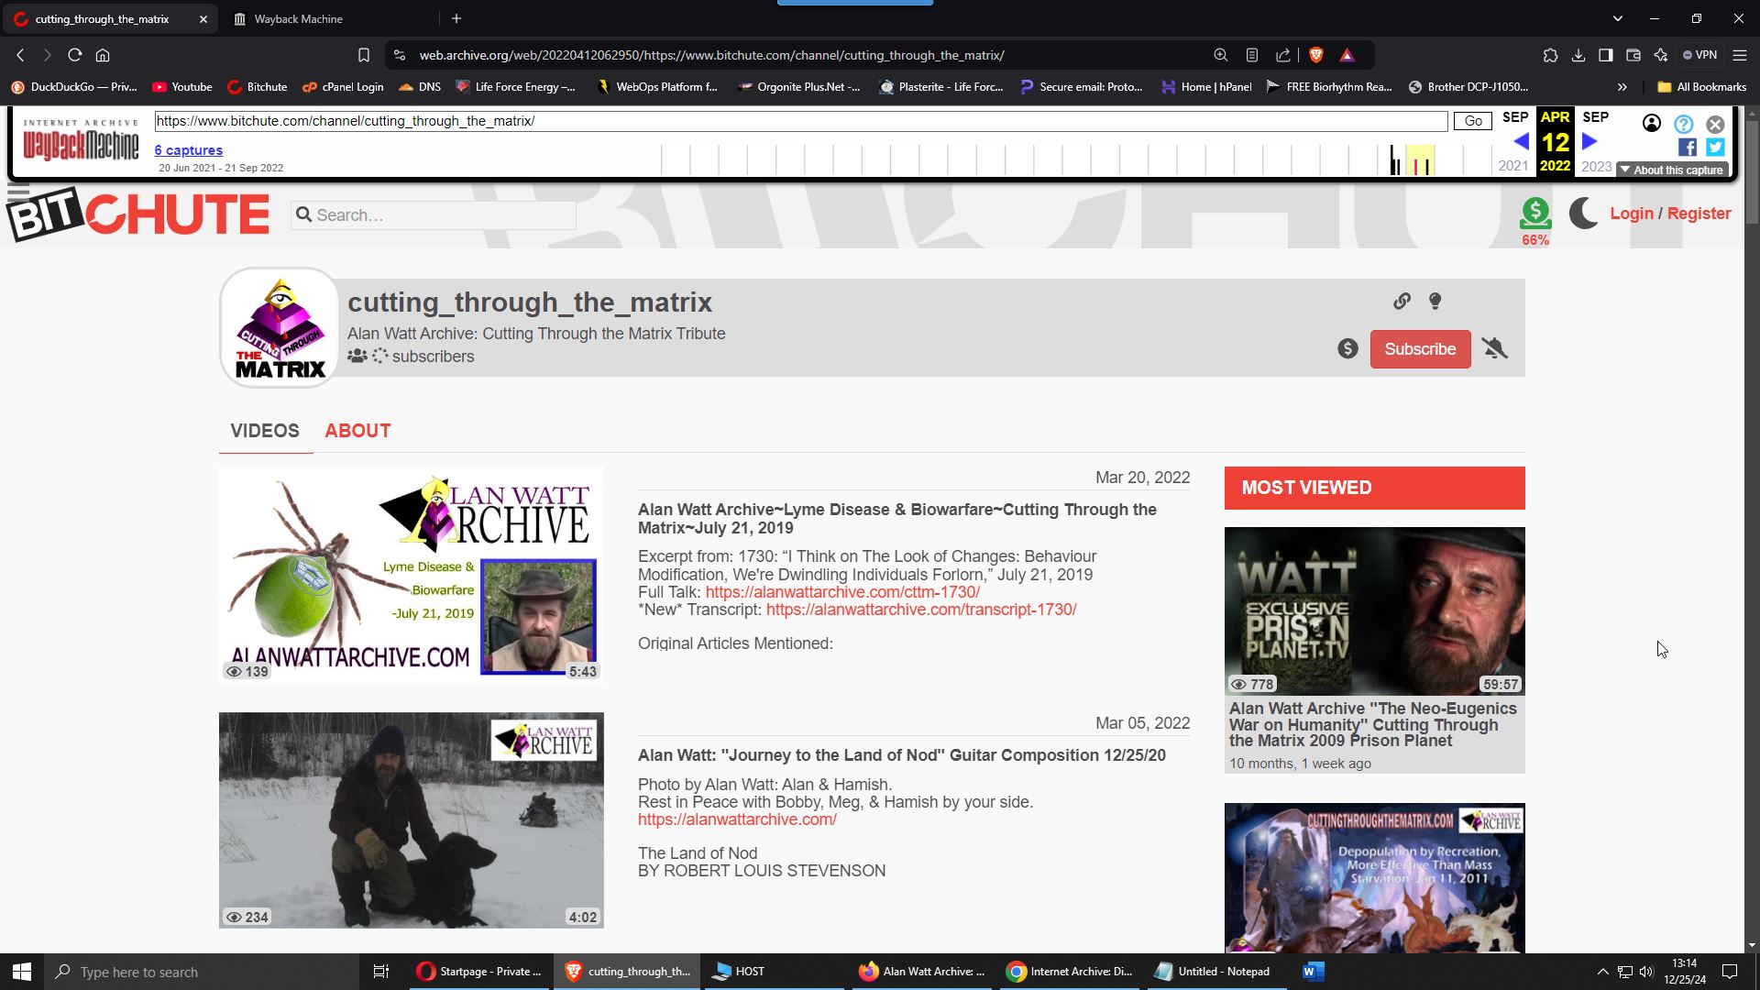Click the browser back arrow
Image resolution: width=1760 pixels, height=990 pixels.
point(20,55)
